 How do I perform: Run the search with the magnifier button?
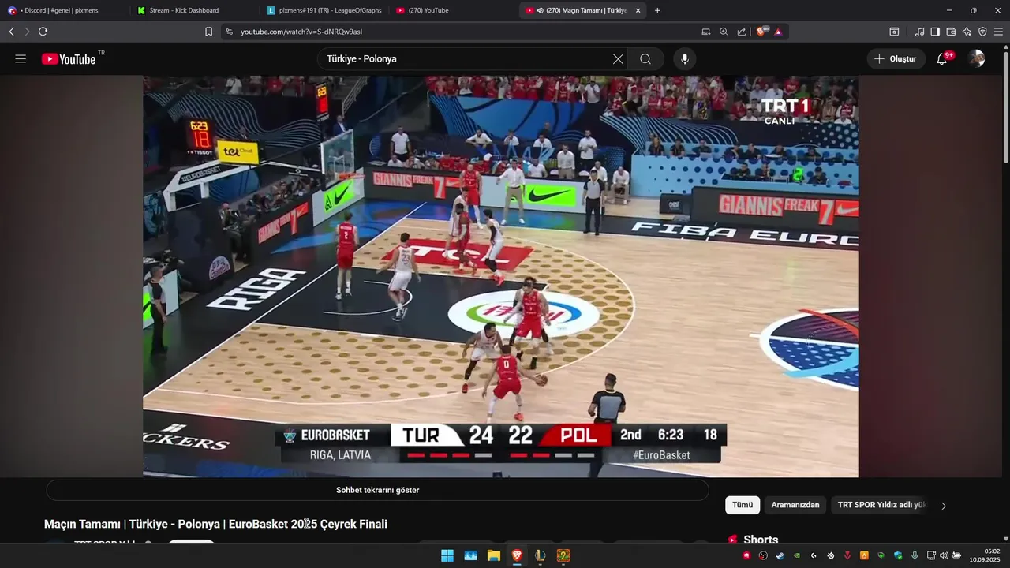pyautogui.click(x=645, y=59)
